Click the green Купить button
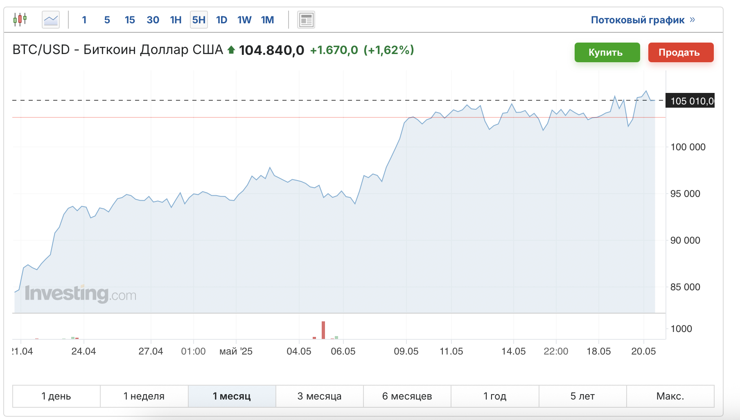 [607, 52]
